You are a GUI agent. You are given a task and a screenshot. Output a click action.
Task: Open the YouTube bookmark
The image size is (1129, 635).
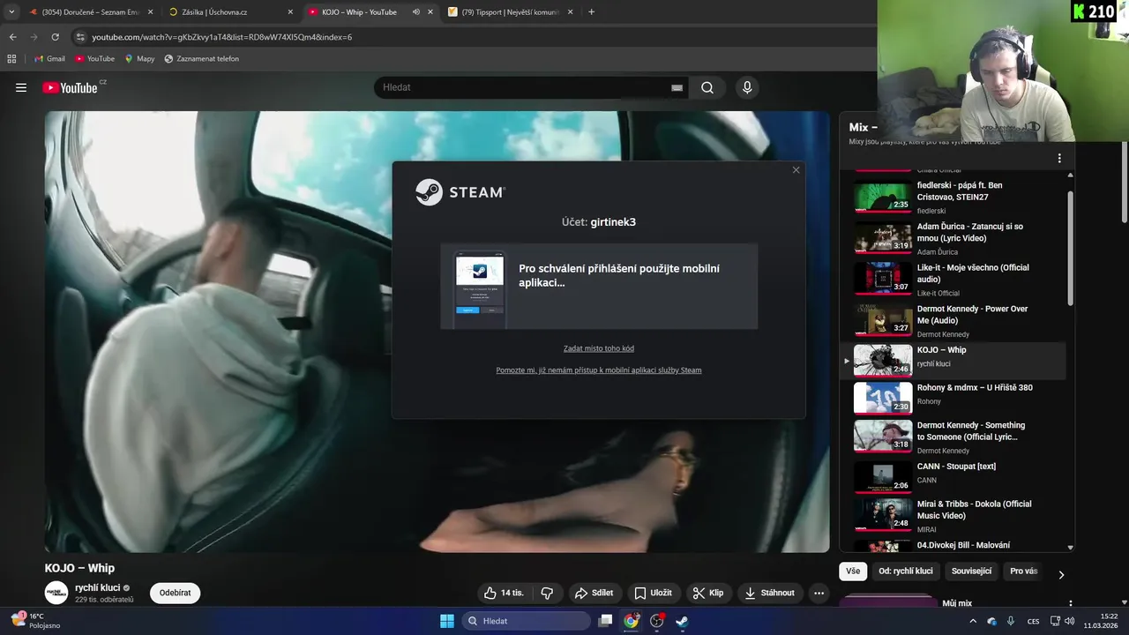(x=94, y=59)
